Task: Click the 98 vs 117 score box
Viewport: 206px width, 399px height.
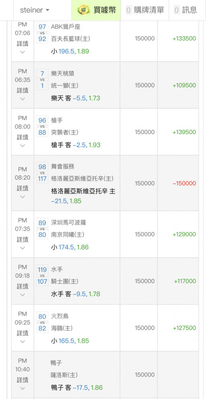Action: 42,173
